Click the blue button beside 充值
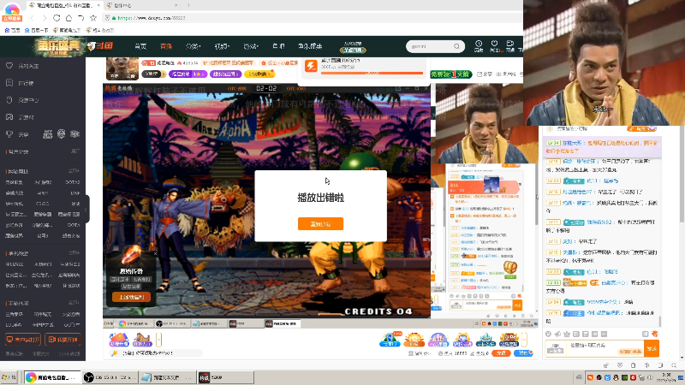The image size is (685, 385). tap(523, 353)
